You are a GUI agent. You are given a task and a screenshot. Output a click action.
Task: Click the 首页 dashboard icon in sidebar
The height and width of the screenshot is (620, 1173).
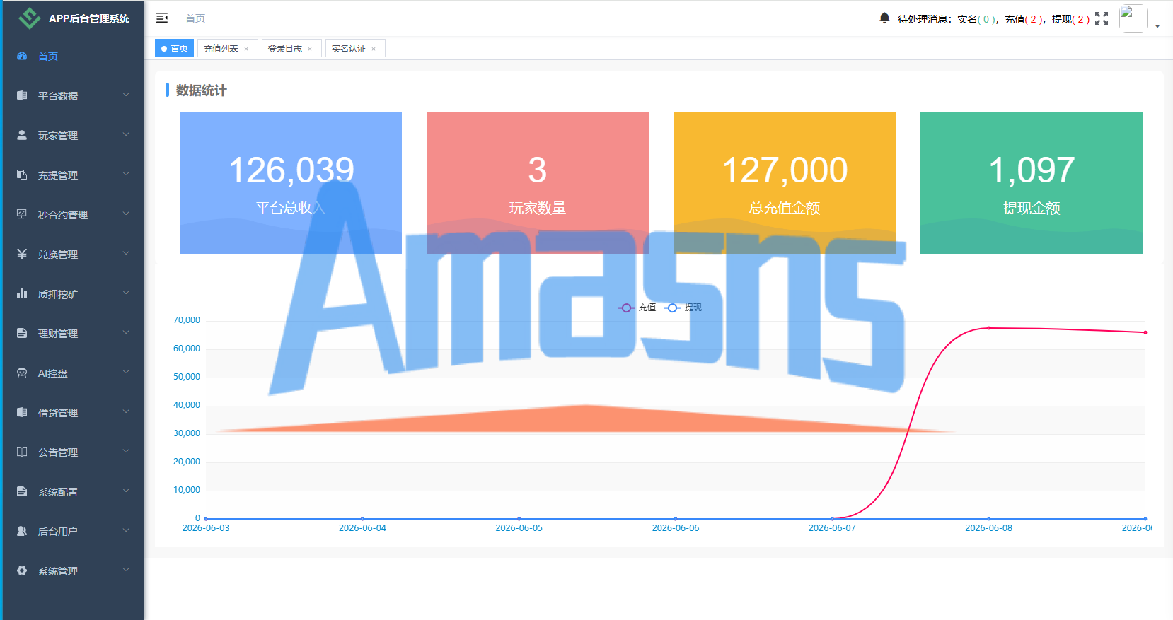[22, 56]
